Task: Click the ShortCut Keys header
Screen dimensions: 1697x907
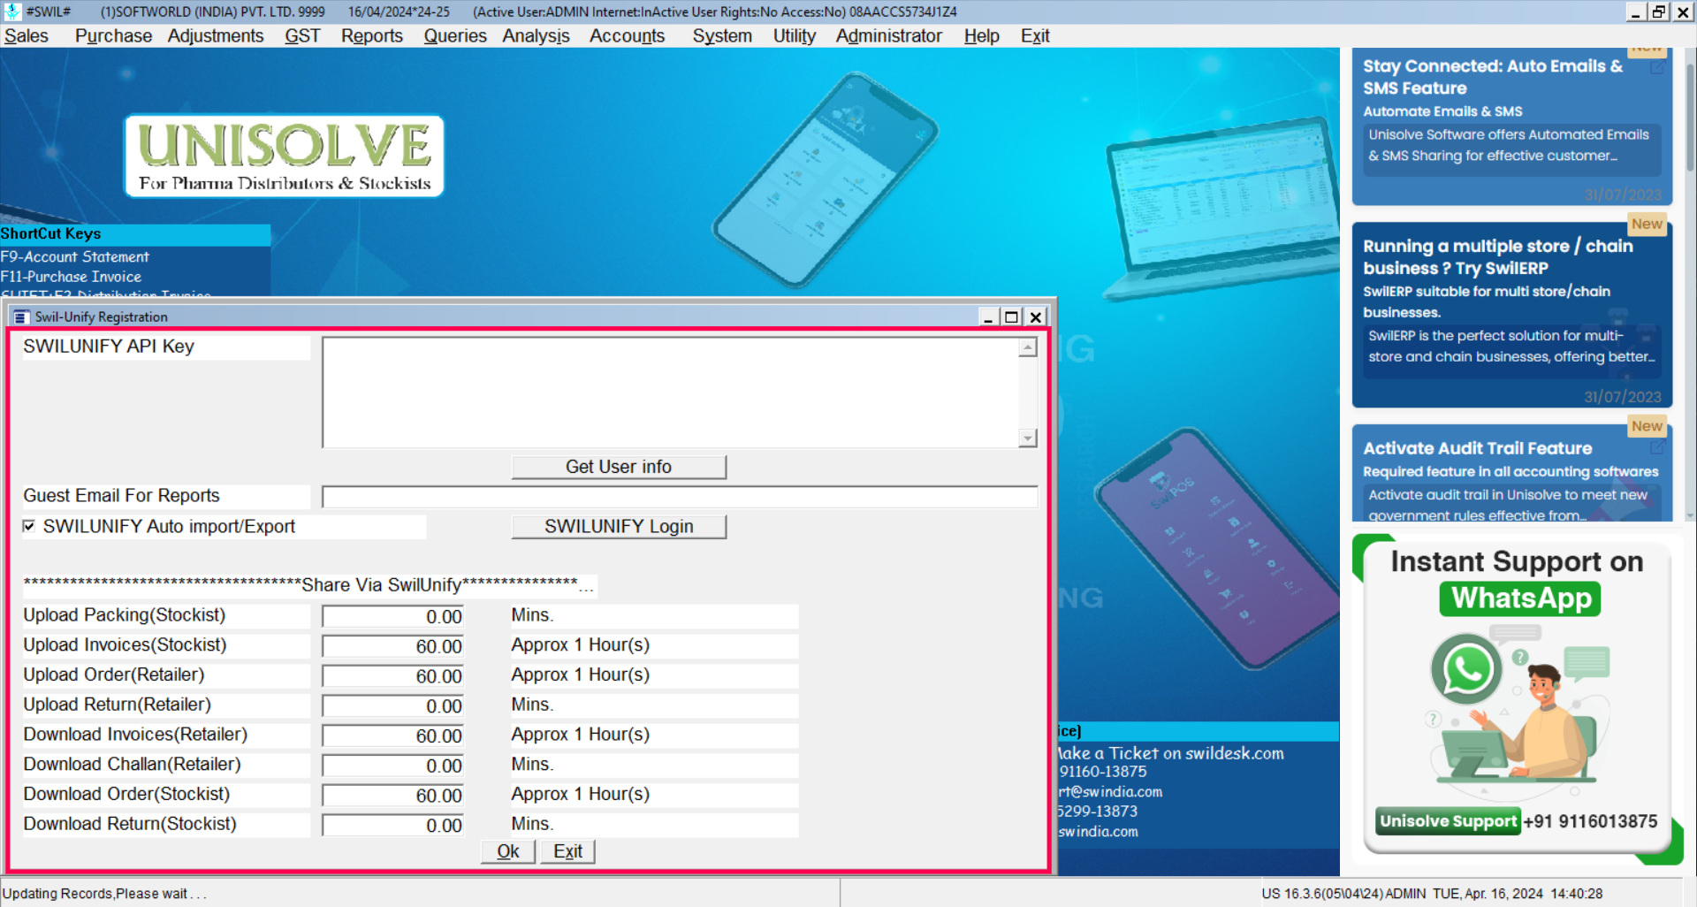Action: 135,234
